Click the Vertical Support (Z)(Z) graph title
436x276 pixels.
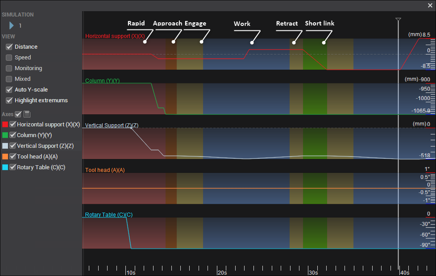tap(112, 125)
